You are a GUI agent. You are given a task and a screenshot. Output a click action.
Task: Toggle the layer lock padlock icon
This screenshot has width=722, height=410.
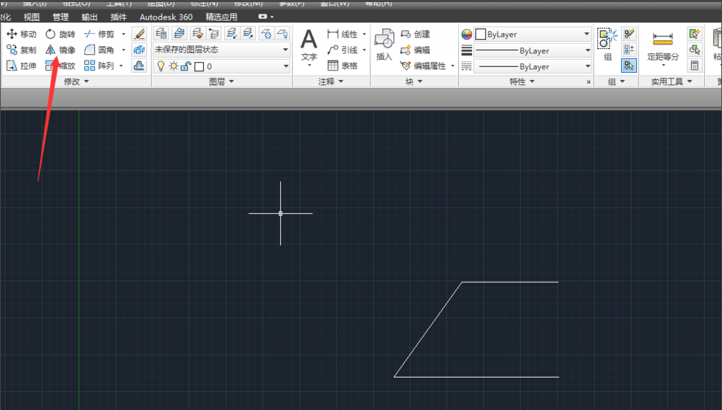click(x=184, y=66)
